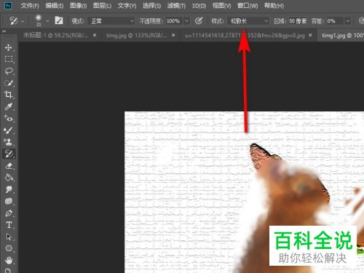Open the 3D(D) menu

click(x=199, y=6)
